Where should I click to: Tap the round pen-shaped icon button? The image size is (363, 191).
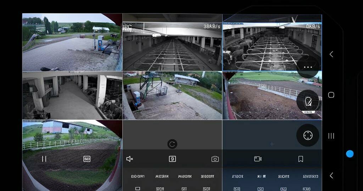(308, 101)
